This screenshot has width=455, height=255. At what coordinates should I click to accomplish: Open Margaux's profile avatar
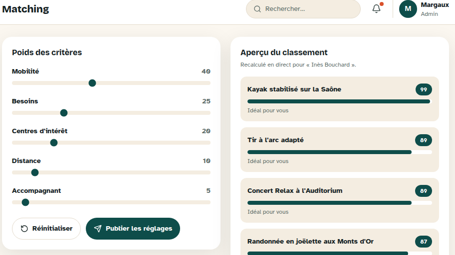click(408, 9)
